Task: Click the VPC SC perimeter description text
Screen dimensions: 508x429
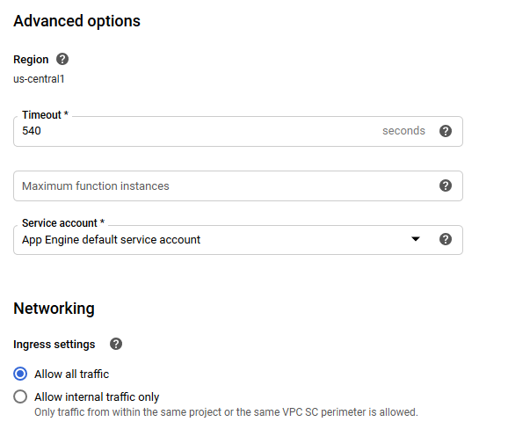Action: click(226, 412)
